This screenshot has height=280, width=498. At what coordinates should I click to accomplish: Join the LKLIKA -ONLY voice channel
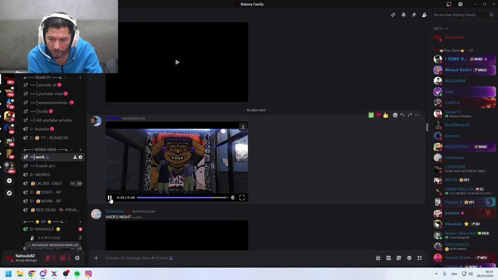click(52, 184)
